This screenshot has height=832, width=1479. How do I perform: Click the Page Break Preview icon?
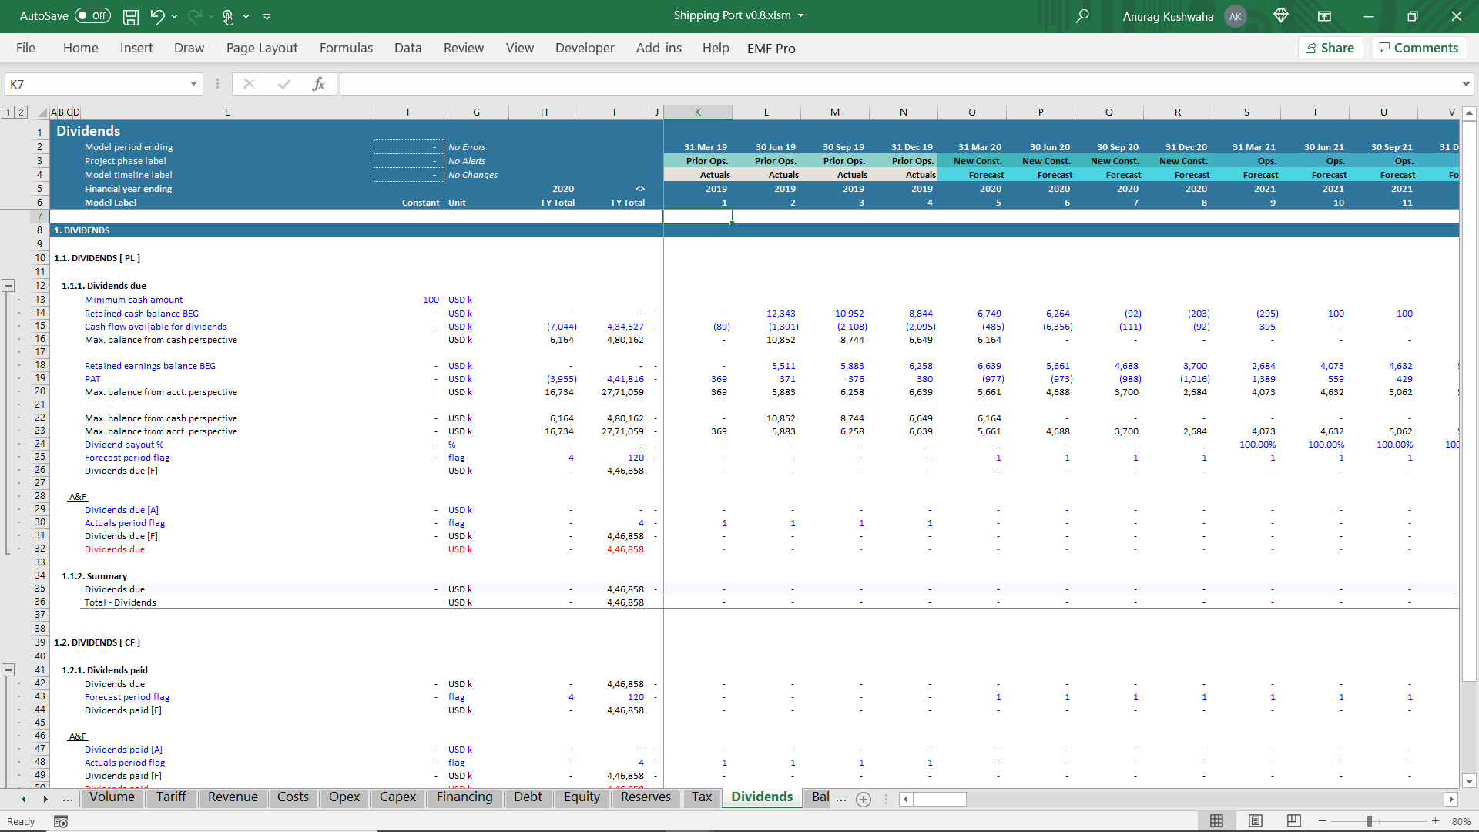point(1294,821)
